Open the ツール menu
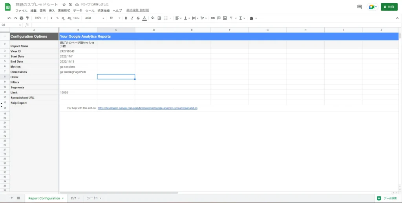The width and height of the screenshot is (402, 203). click(x=90, y=11)
